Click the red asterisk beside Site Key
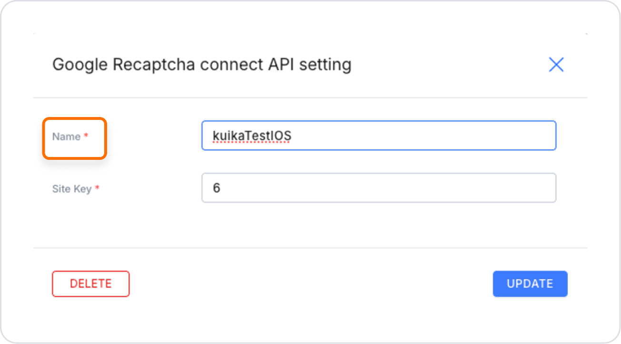 coord(97,188)
